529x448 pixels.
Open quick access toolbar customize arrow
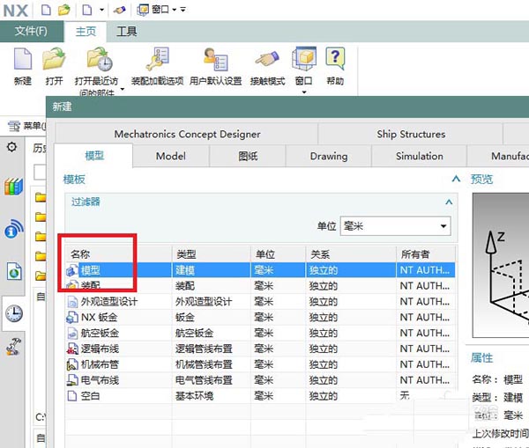(183, 10)
